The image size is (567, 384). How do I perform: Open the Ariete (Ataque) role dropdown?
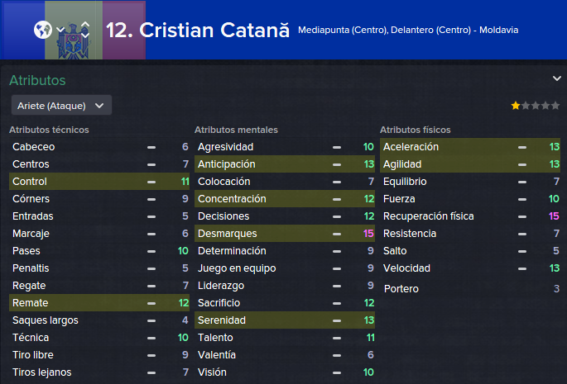coord(61,106)
